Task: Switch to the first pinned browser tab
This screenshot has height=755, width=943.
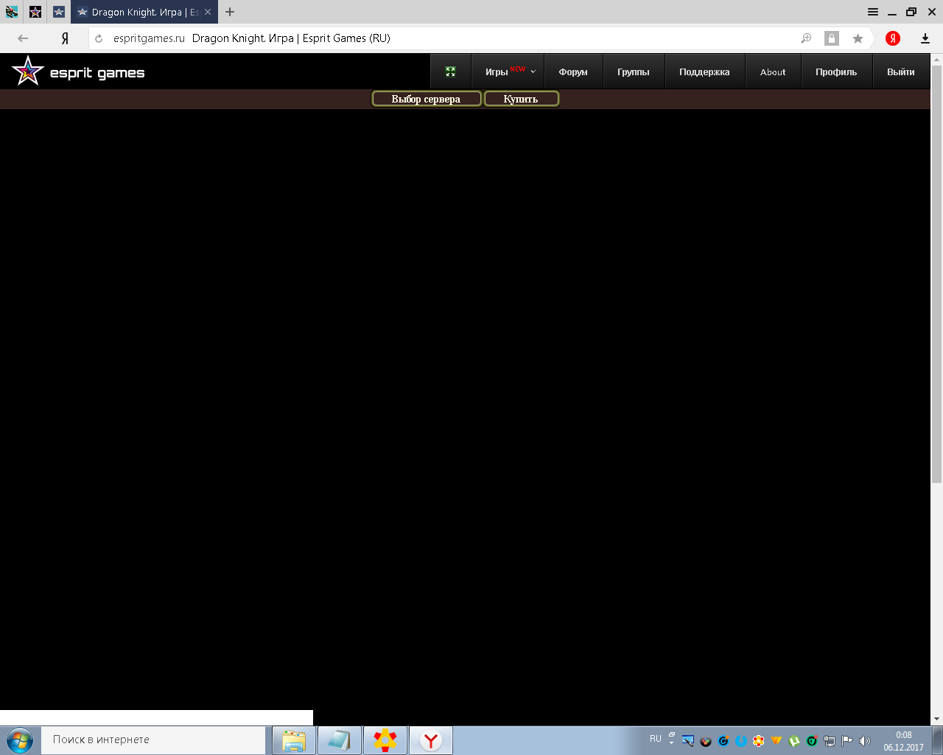Action: pos(12,12)
